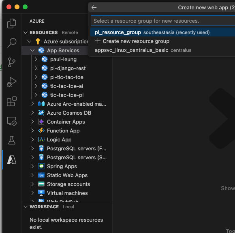The height and width of the screenshot is (233, 235).
Task: Open Source Control view icon
Action: pos(11,62)
